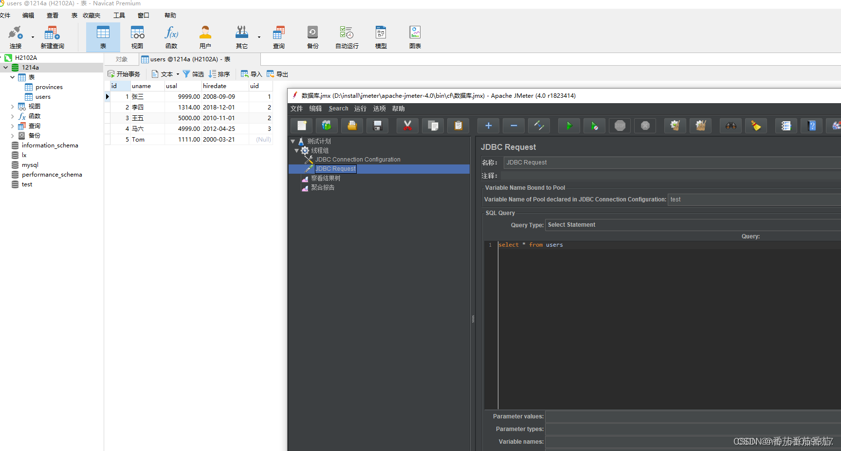Select 察看结果树 in JMeter tree
The height and width of the screenshot is (451, 841).
(326, 178)
